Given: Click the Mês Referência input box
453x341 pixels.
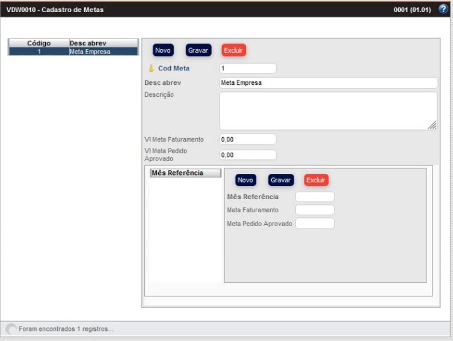Looking at the screenshot, I should [315, 197].
